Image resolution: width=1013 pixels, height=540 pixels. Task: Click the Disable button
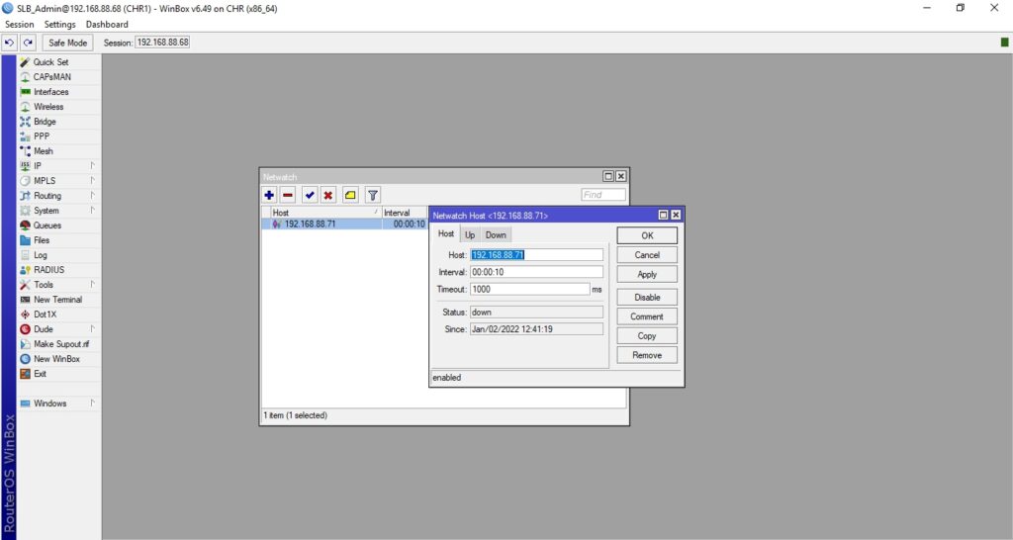647,297
